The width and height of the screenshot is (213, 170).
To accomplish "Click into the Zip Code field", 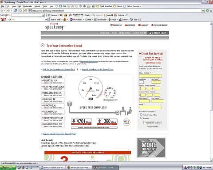I will tap(156, 82).
